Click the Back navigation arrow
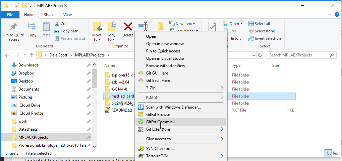Screen dimensions: 342x161 click(x=7, y=55)
